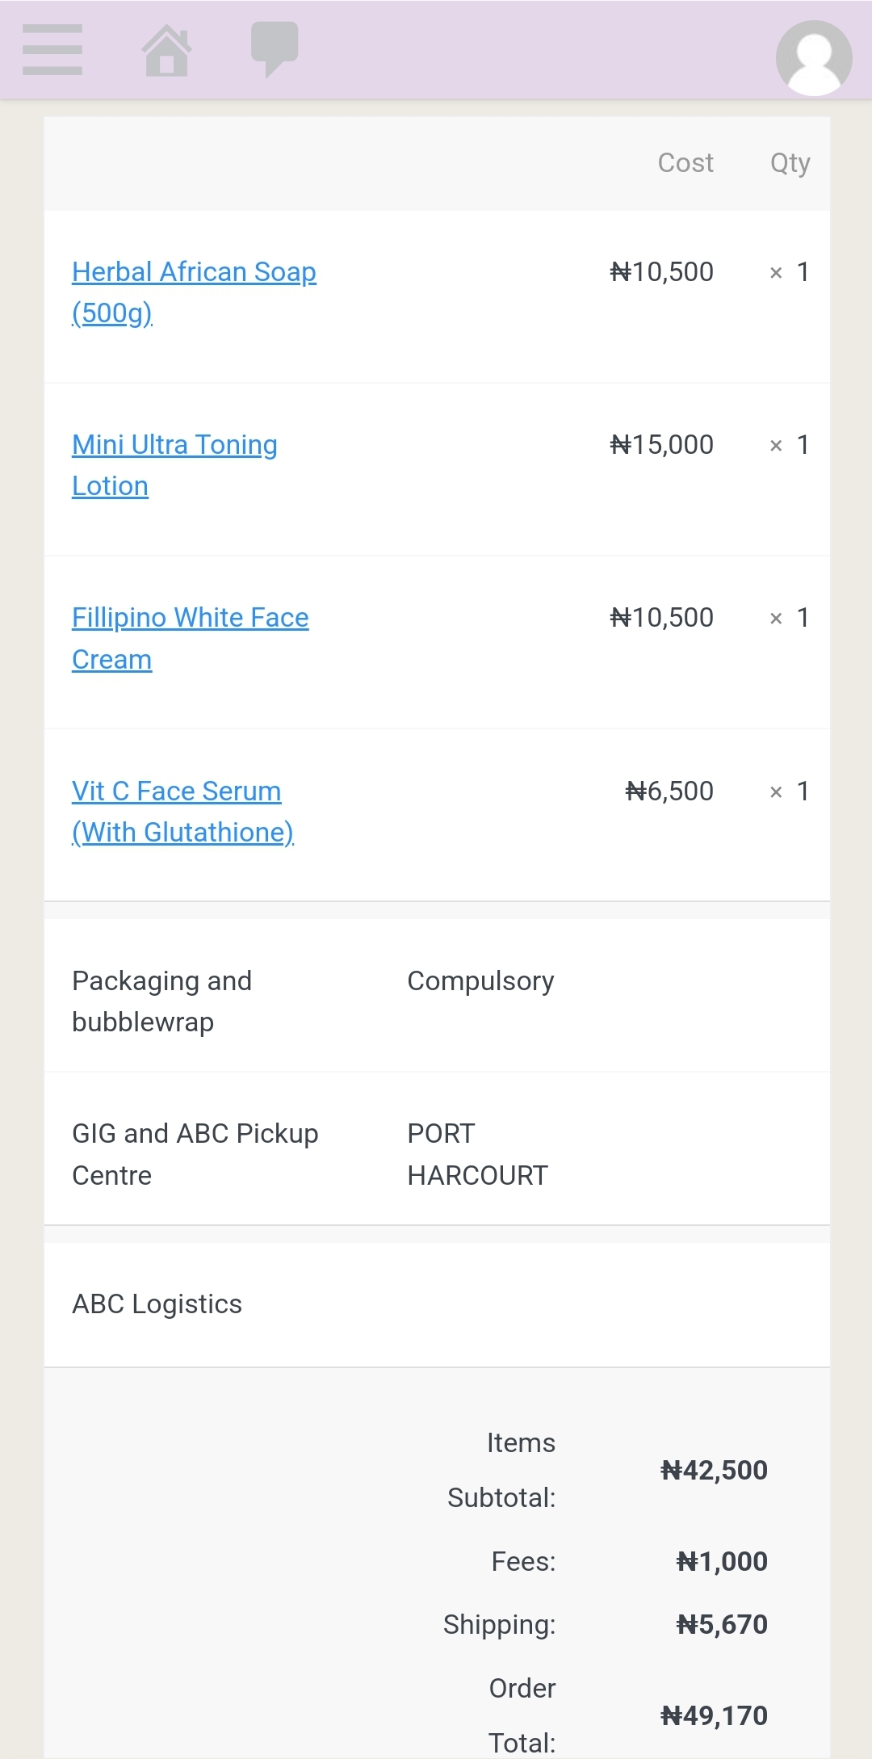Click the ABC Logistics shipping method
This screenshot has width=872, height=1759.
tap(157, 1304)
